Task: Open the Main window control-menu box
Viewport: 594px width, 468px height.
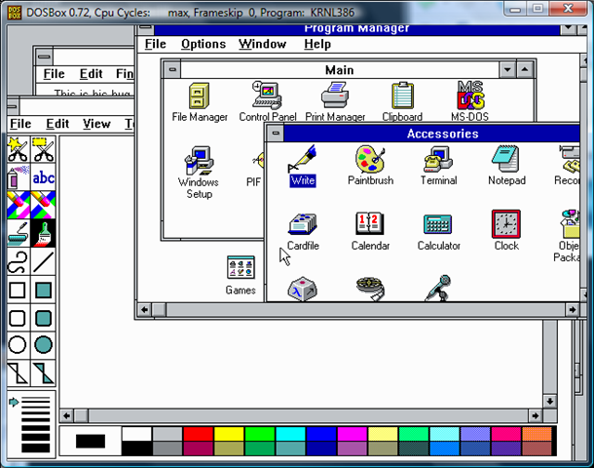Action: [x=171, y=70]
